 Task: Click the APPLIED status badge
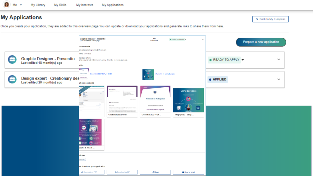217,79
